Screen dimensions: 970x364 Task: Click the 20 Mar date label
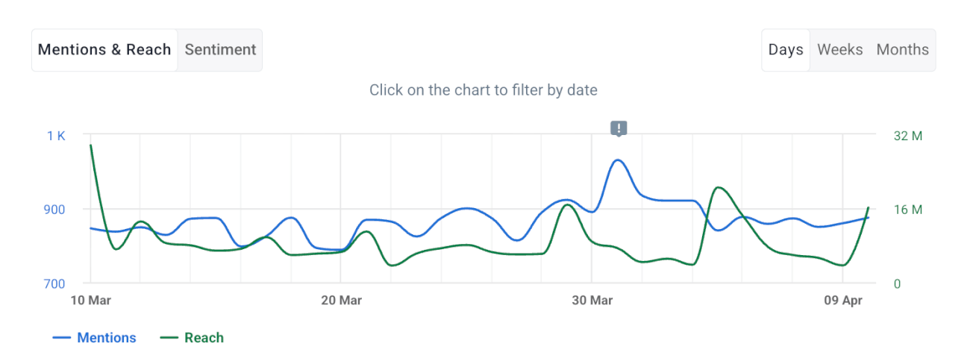(x=341, y=301)
